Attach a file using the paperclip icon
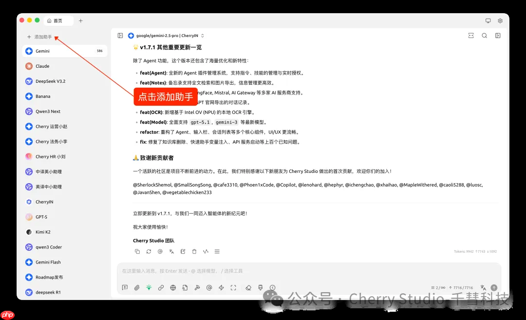The height and width of the screenshot is (320, 526). click(137, 287)
